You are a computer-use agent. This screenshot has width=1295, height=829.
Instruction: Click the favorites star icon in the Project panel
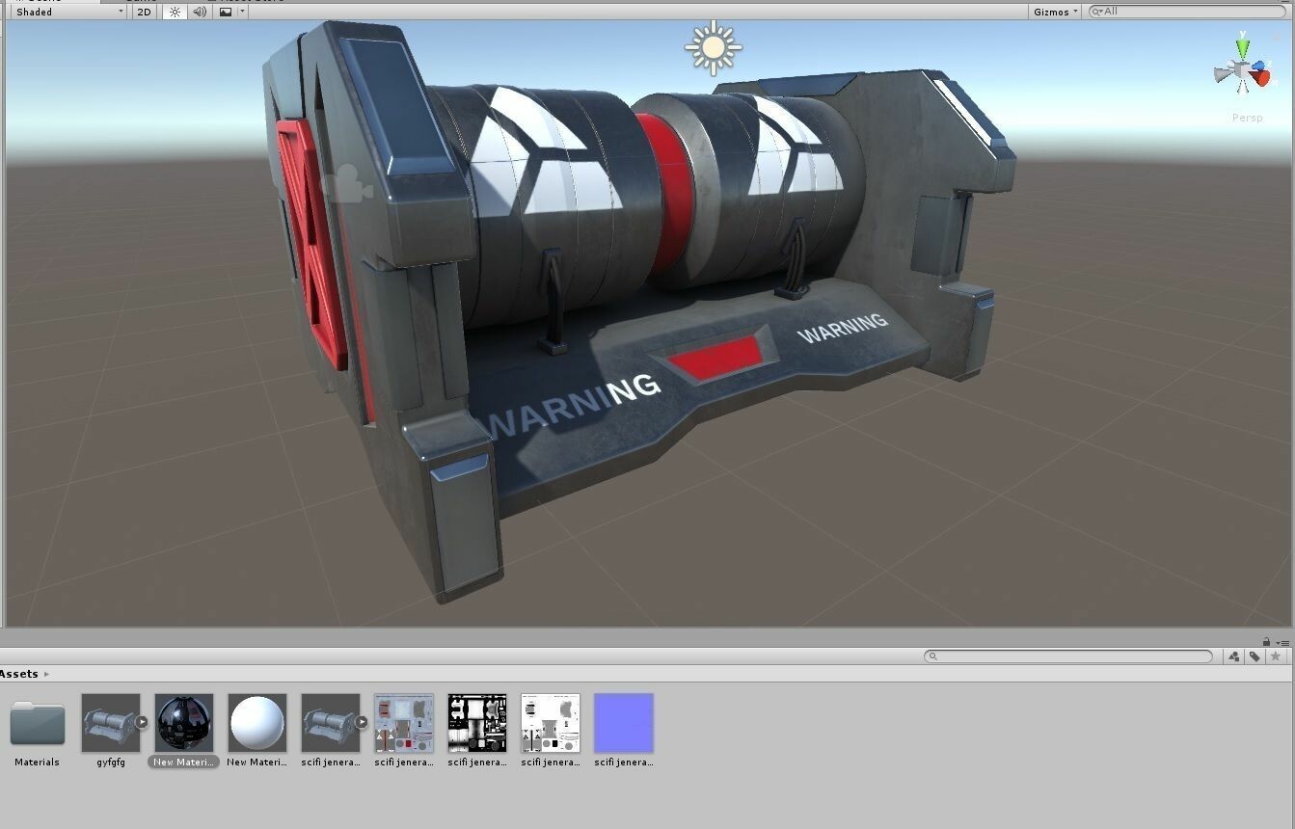click(x=1276, y=656)
